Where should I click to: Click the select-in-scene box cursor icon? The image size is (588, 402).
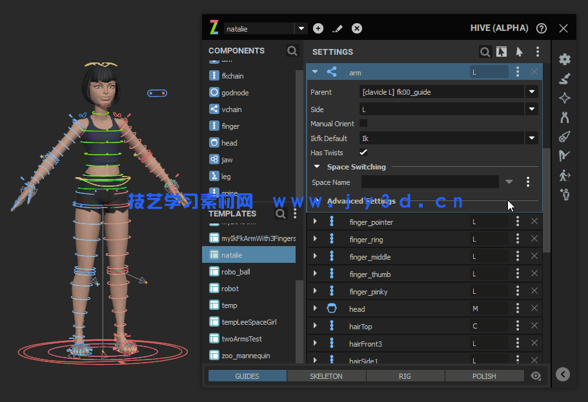[x=502, y=52]
